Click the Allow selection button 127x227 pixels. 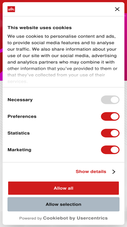coord(64,204)
